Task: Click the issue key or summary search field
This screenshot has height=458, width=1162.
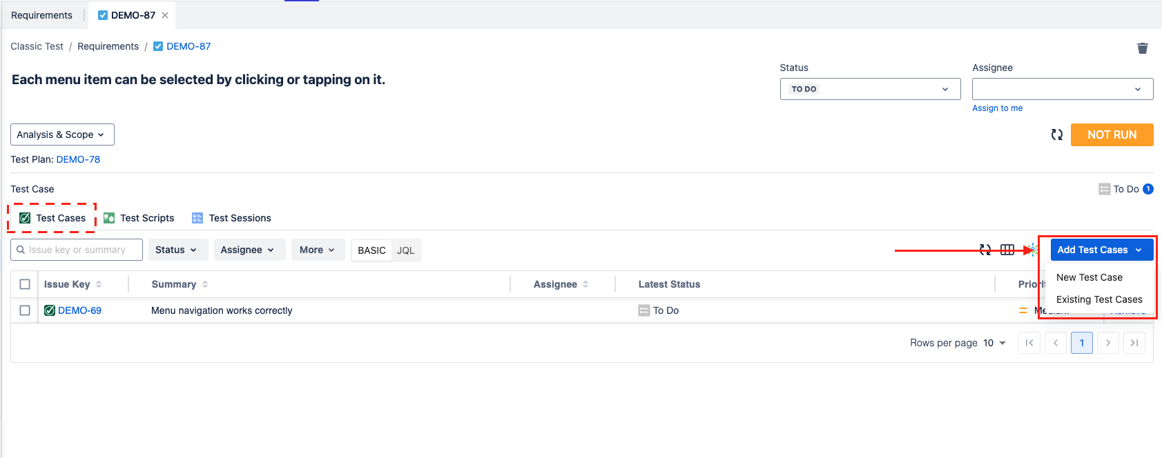Action: (x=77, y=250)
